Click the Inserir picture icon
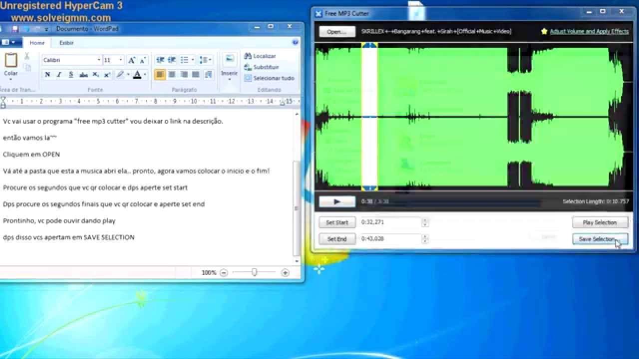This screenshot has height=359, width=639. click(229, 59)
